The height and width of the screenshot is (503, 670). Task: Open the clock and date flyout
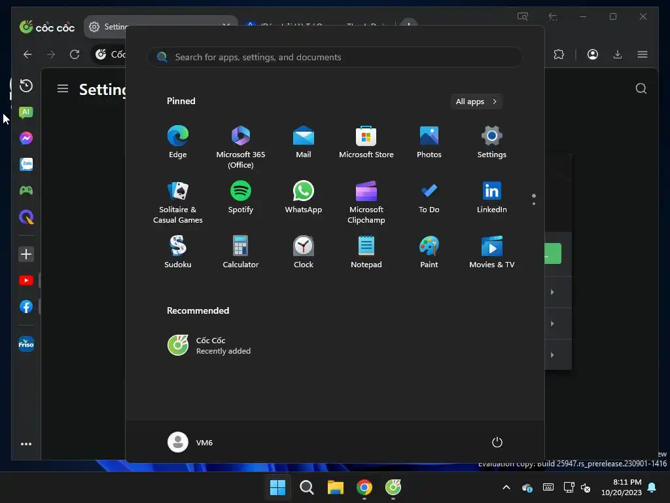tap(622, 487)
